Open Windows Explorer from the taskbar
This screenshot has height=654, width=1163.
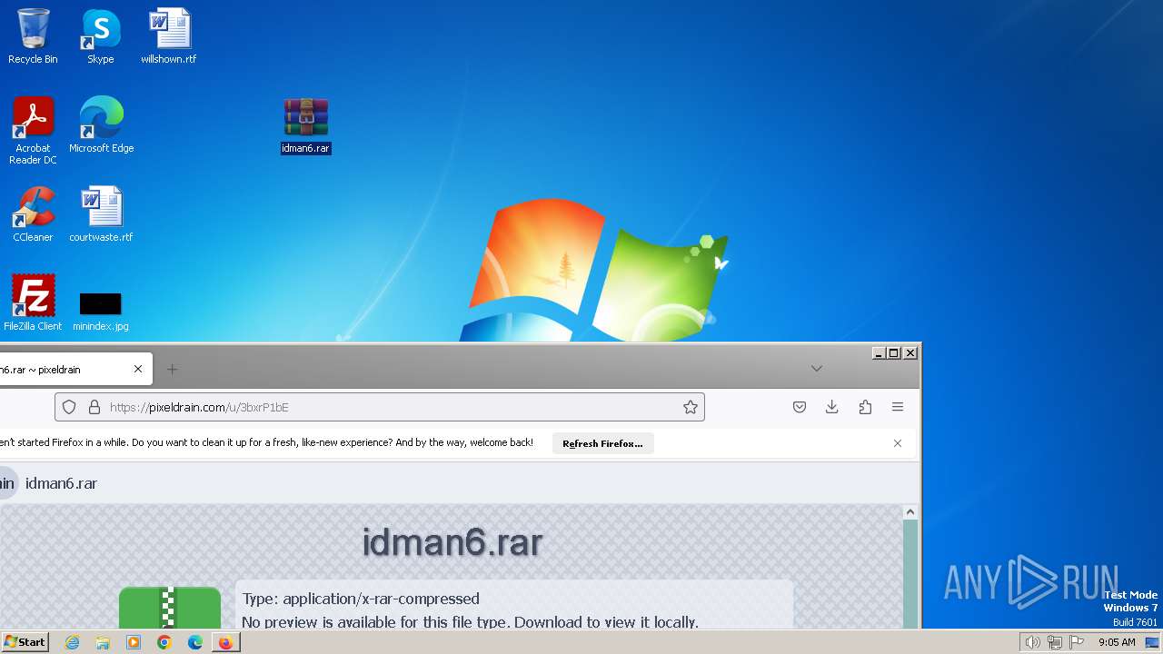click(x=103, y=642)
